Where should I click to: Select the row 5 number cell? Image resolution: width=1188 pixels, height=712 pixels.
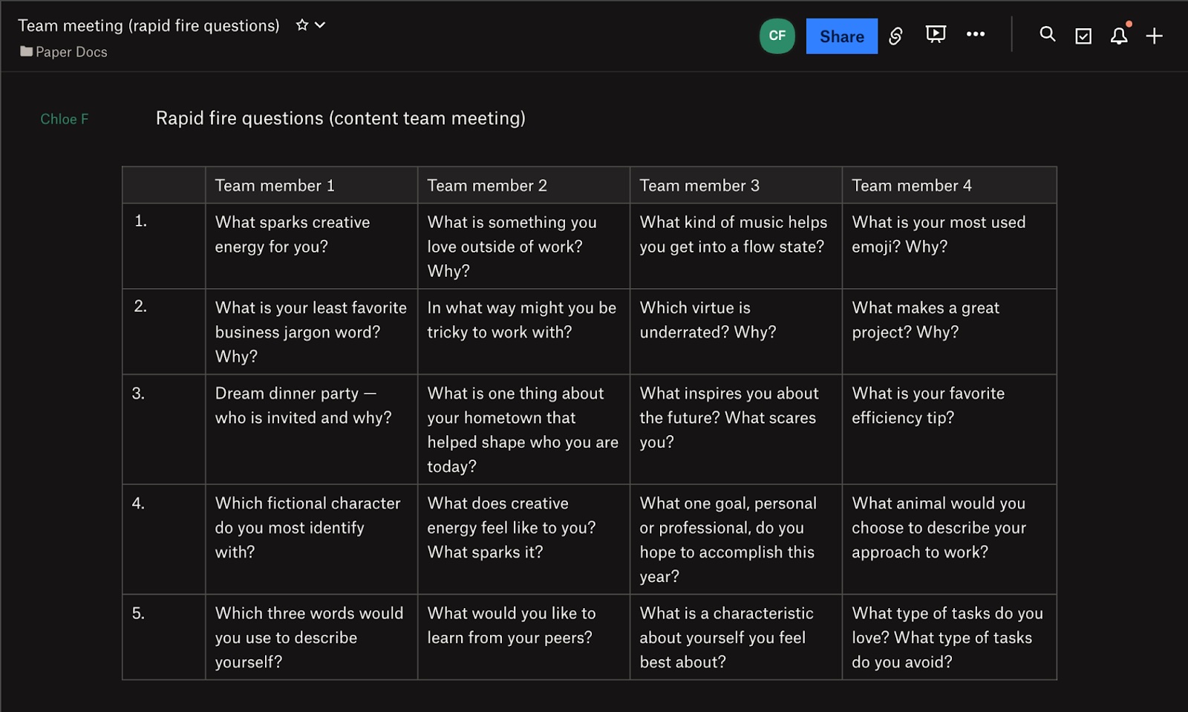[x=163, y=637]
